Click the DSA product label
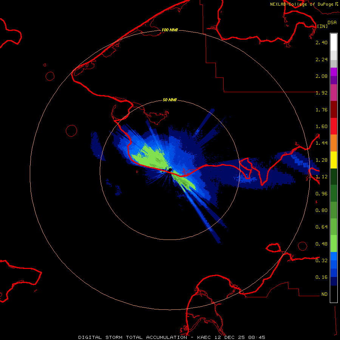Image resolution: width=340 pixels, height=340 pixels. [x=332, y=23]
